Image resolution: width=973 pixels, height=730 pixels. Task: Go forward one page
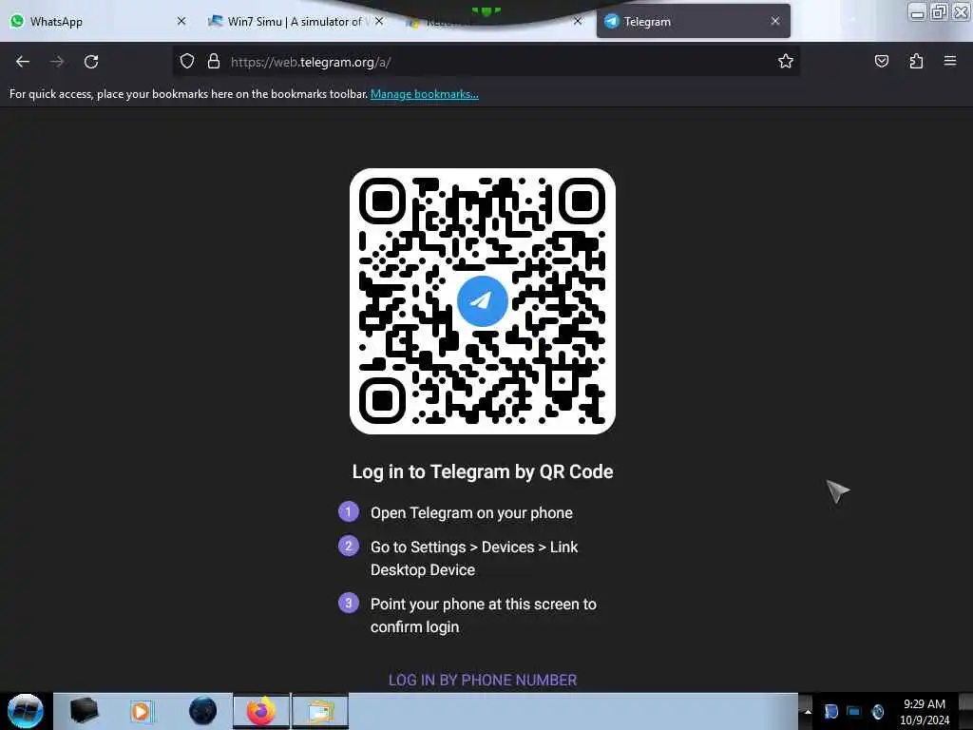57,62
